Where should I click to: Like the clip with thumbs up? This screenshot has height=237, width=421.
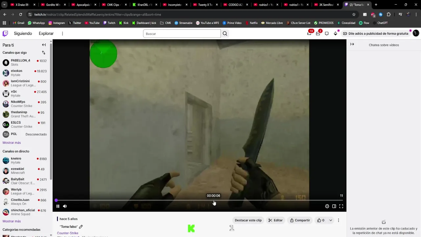(x=321, y=220)
